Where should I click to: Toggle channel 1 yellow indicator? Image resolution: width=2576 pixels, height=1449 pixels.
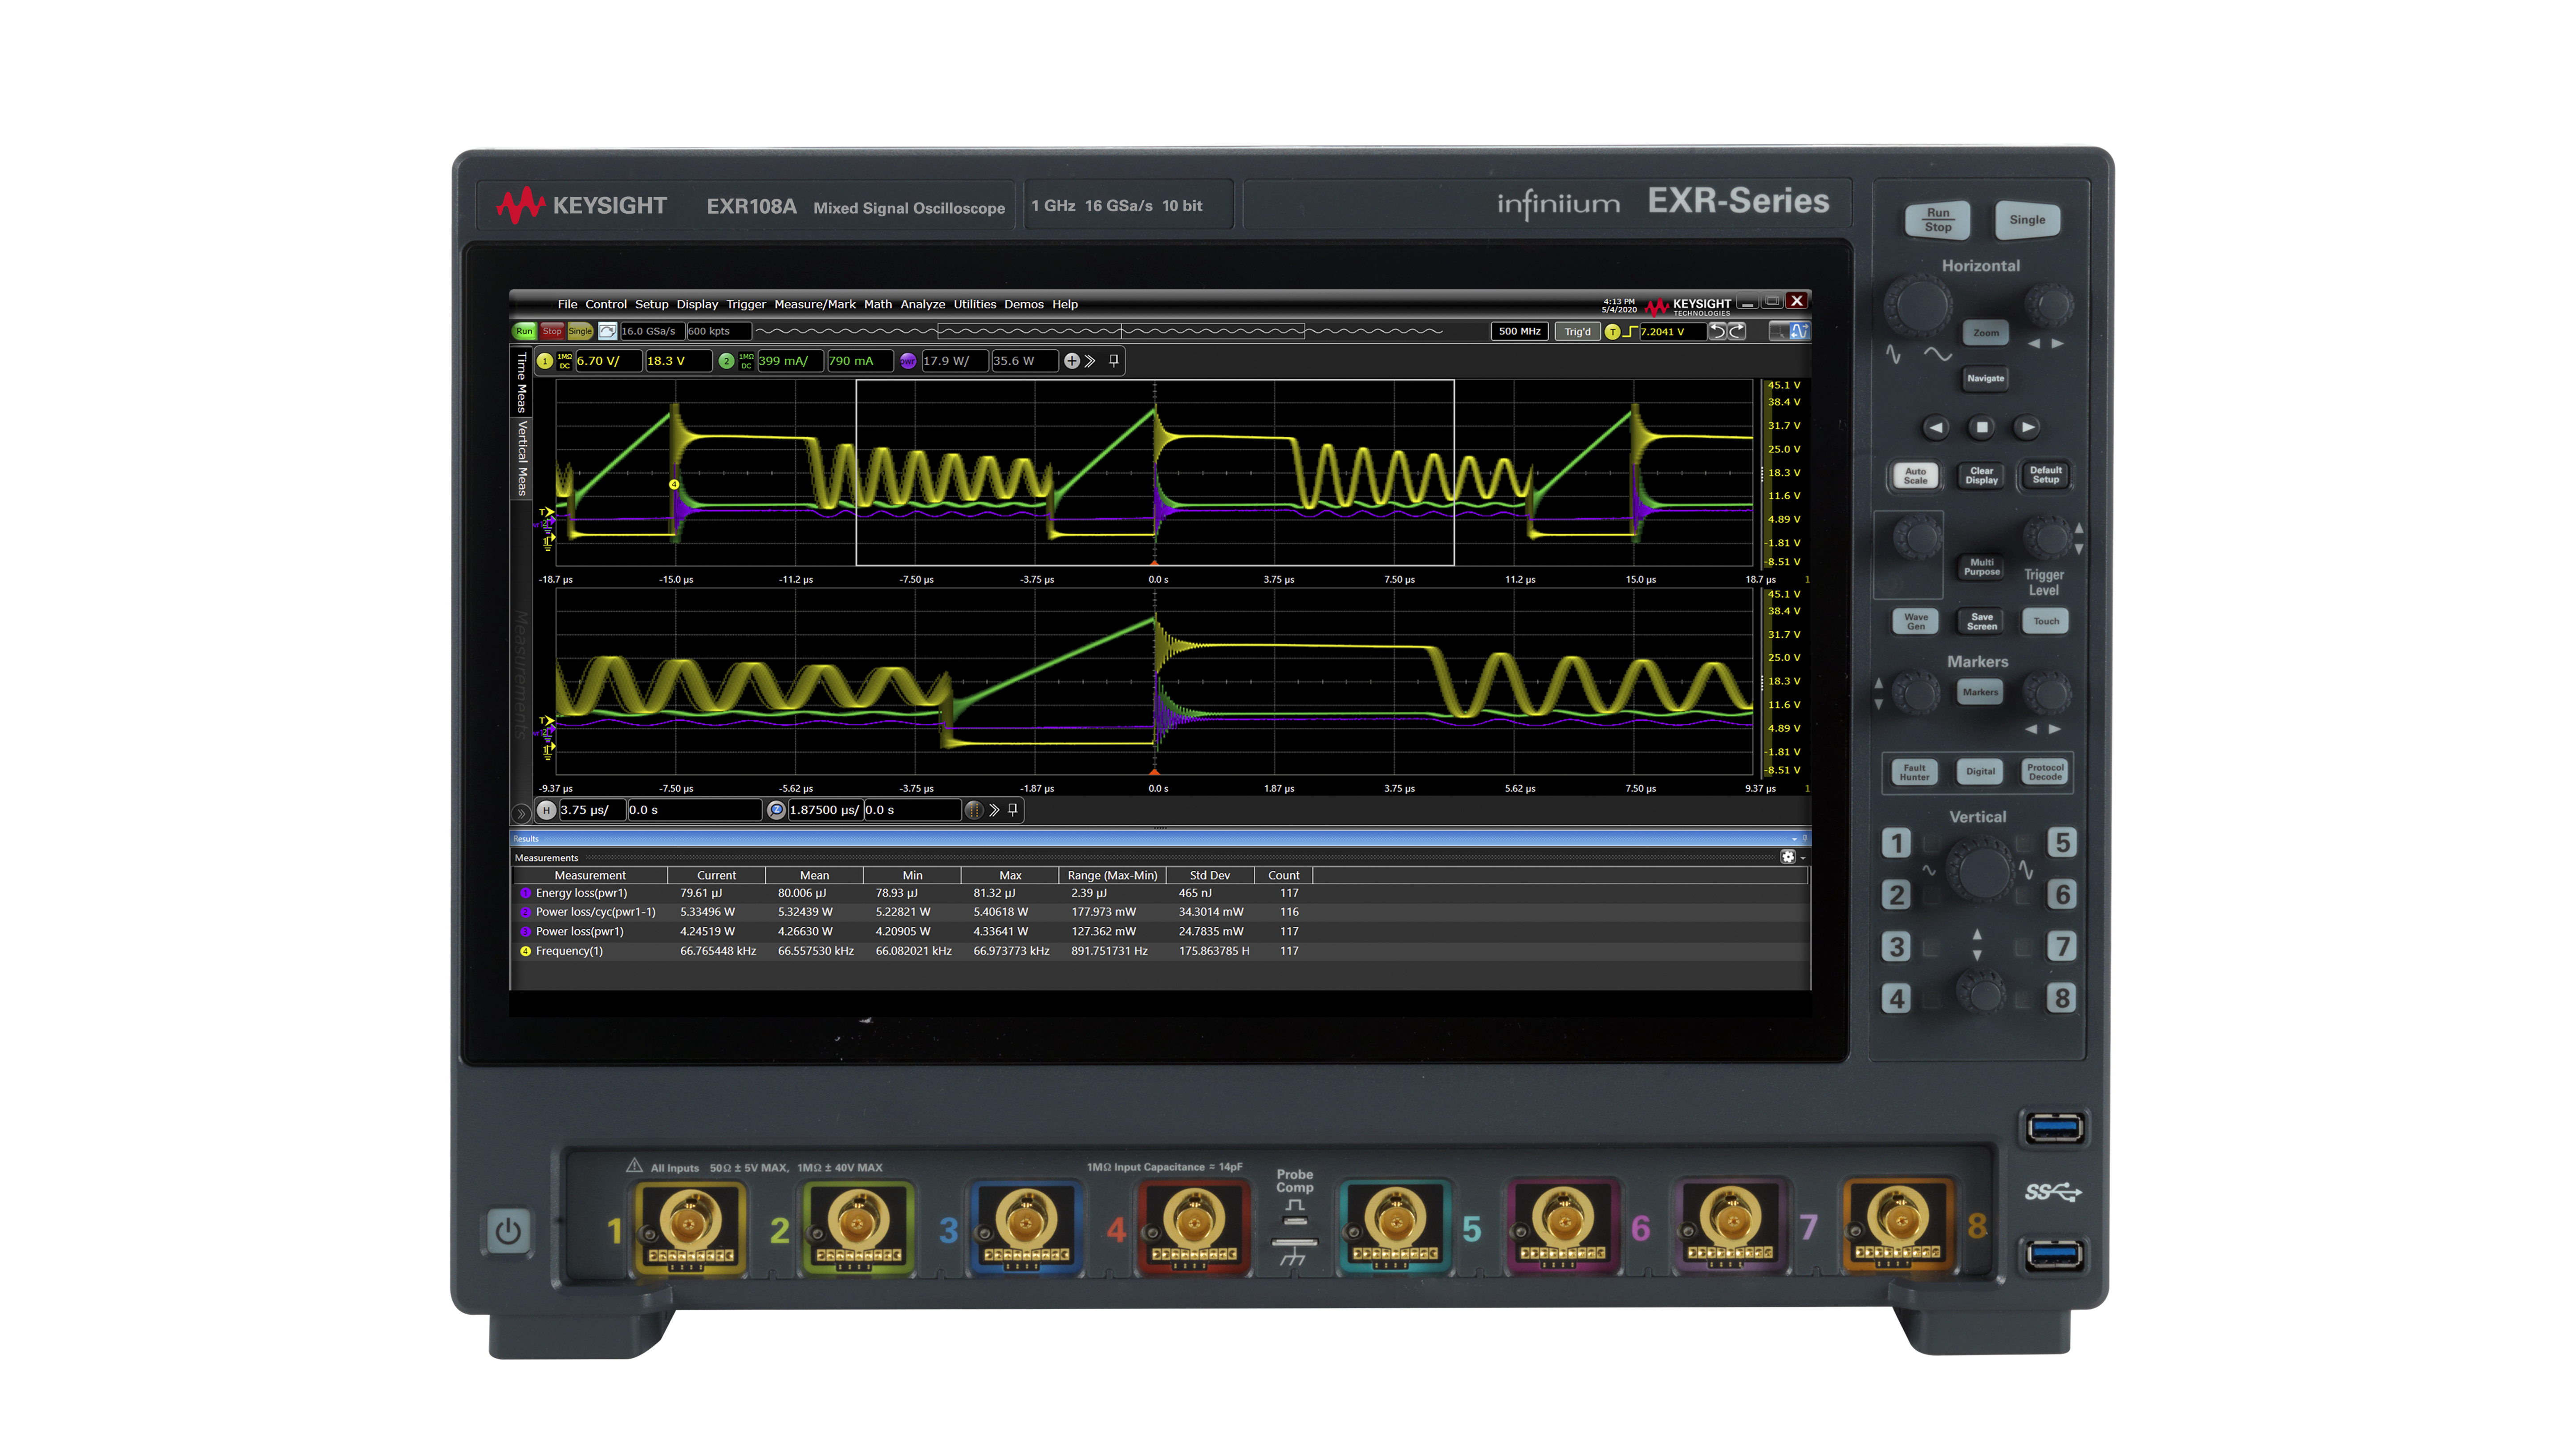(545, 361)
